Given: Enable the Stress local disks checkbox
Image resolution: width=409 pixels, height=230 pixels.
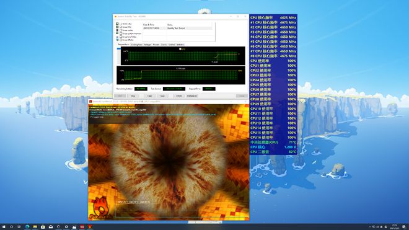Looking at the screenshot, I should click(x=121, y=37).
